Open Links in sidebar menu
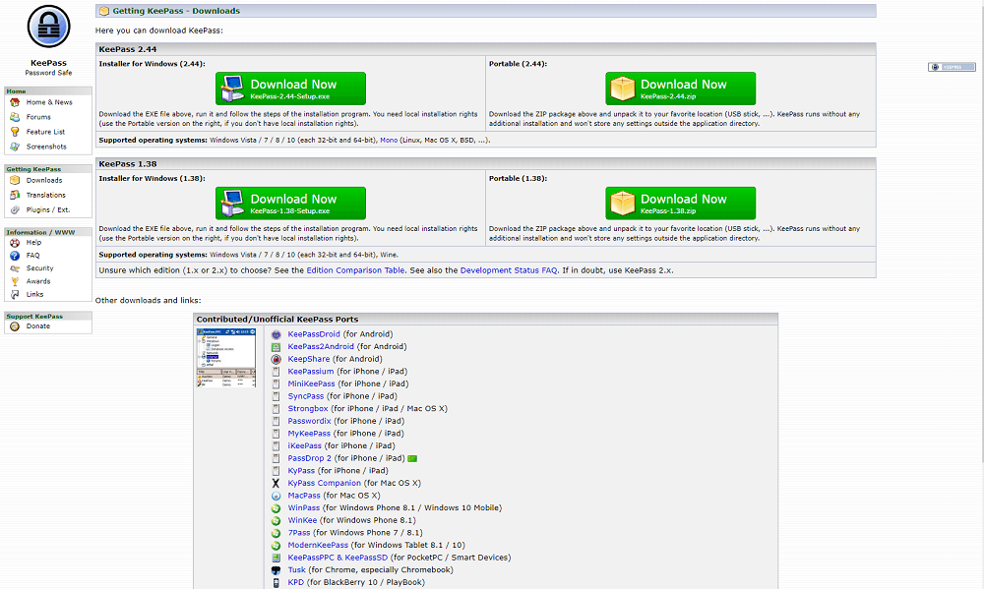The height and width of the screenshot is (589, 984). tap(34, 294)
